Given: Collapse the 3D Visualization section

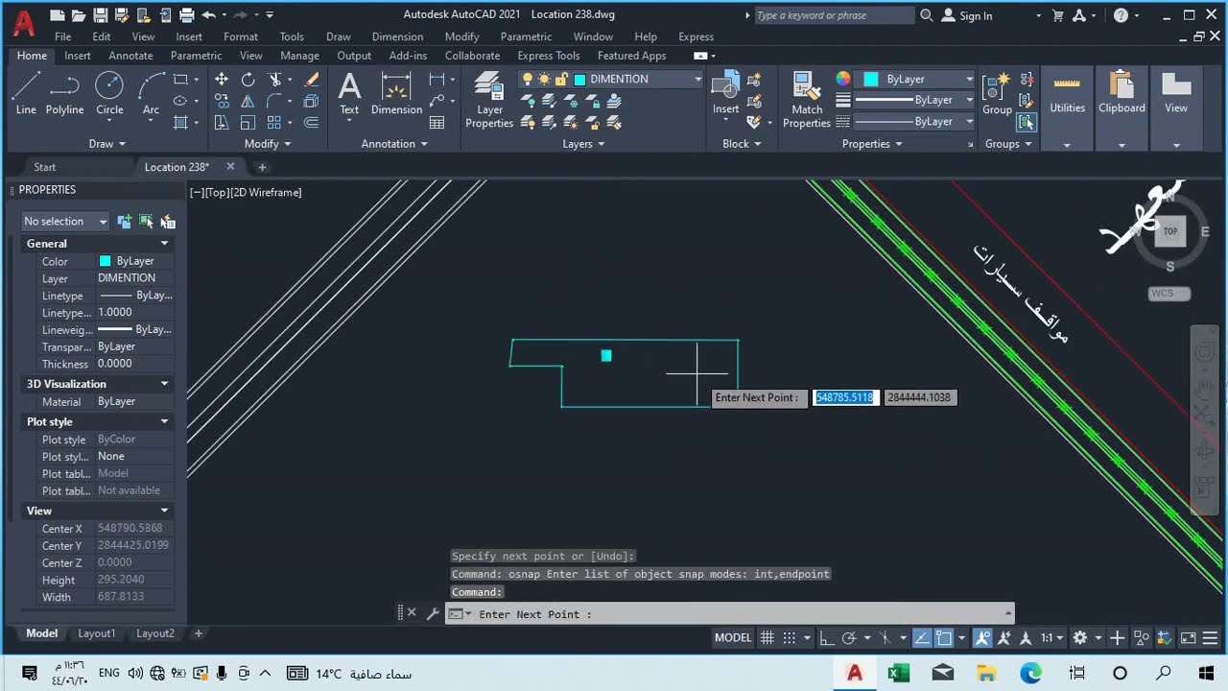Looking at the screenshot, I should 164,384.
